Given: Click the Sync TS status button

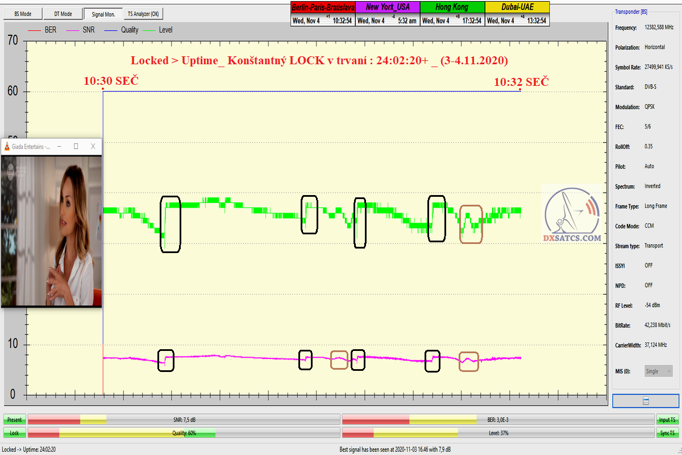Looking at the screenshot, I should [667, 433].
